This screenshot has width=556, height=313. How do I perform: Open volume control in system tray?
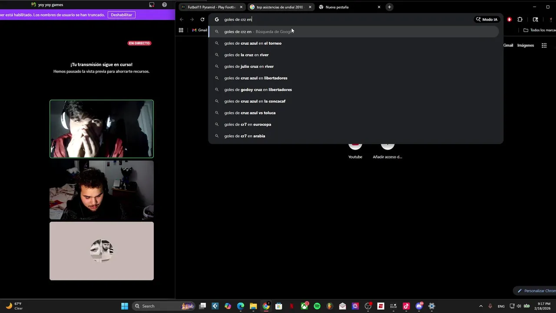519,306
